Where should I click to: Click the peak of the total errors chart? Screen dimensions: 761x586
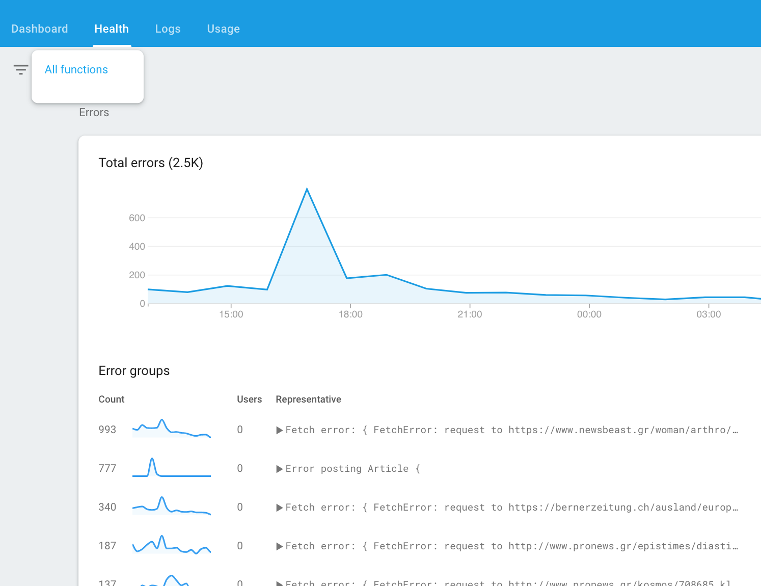click(307, 190)
